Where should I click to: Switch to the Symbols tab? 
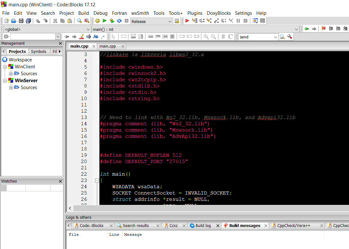[x=38, y=52]
